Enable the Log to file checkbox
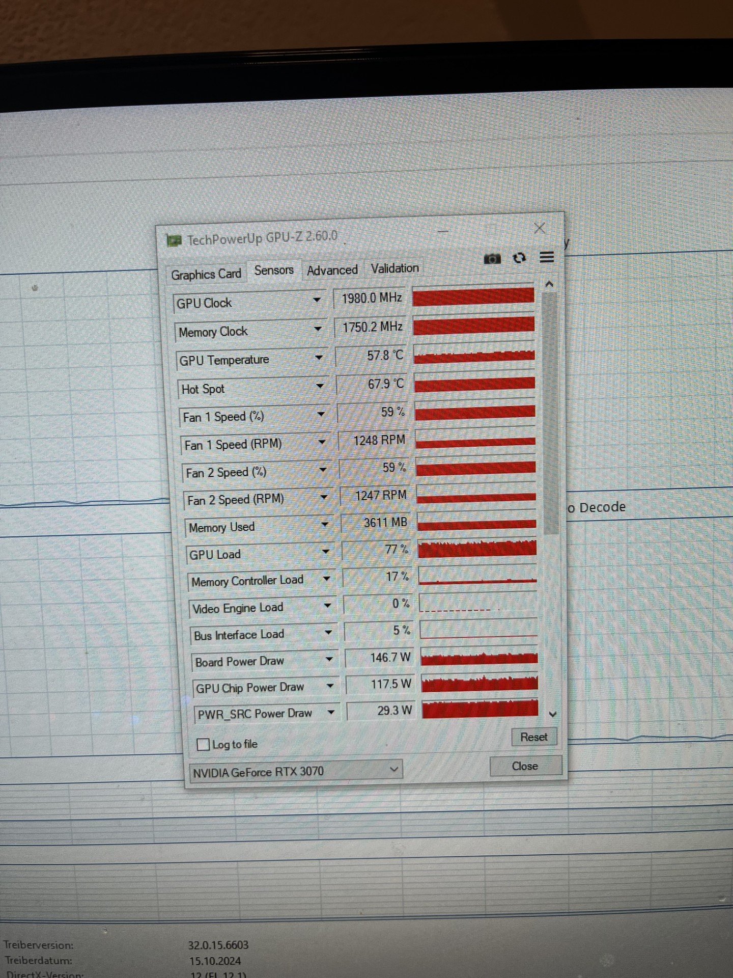This screenshot has width=733, height=978. point(203,745)
